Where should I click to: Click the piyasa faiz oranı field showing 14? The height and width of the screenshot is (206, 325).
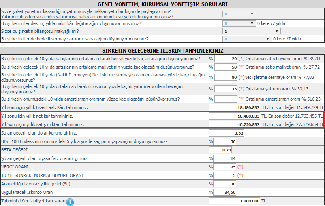225,158
